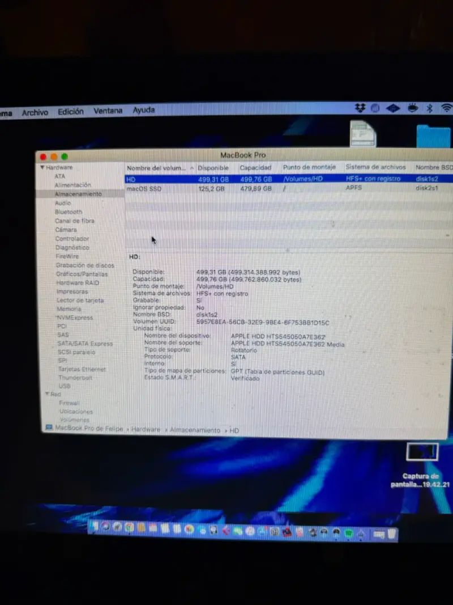453x605 pixels.
Task: Select Cámara in the sidebar
Action: [66, 230]
